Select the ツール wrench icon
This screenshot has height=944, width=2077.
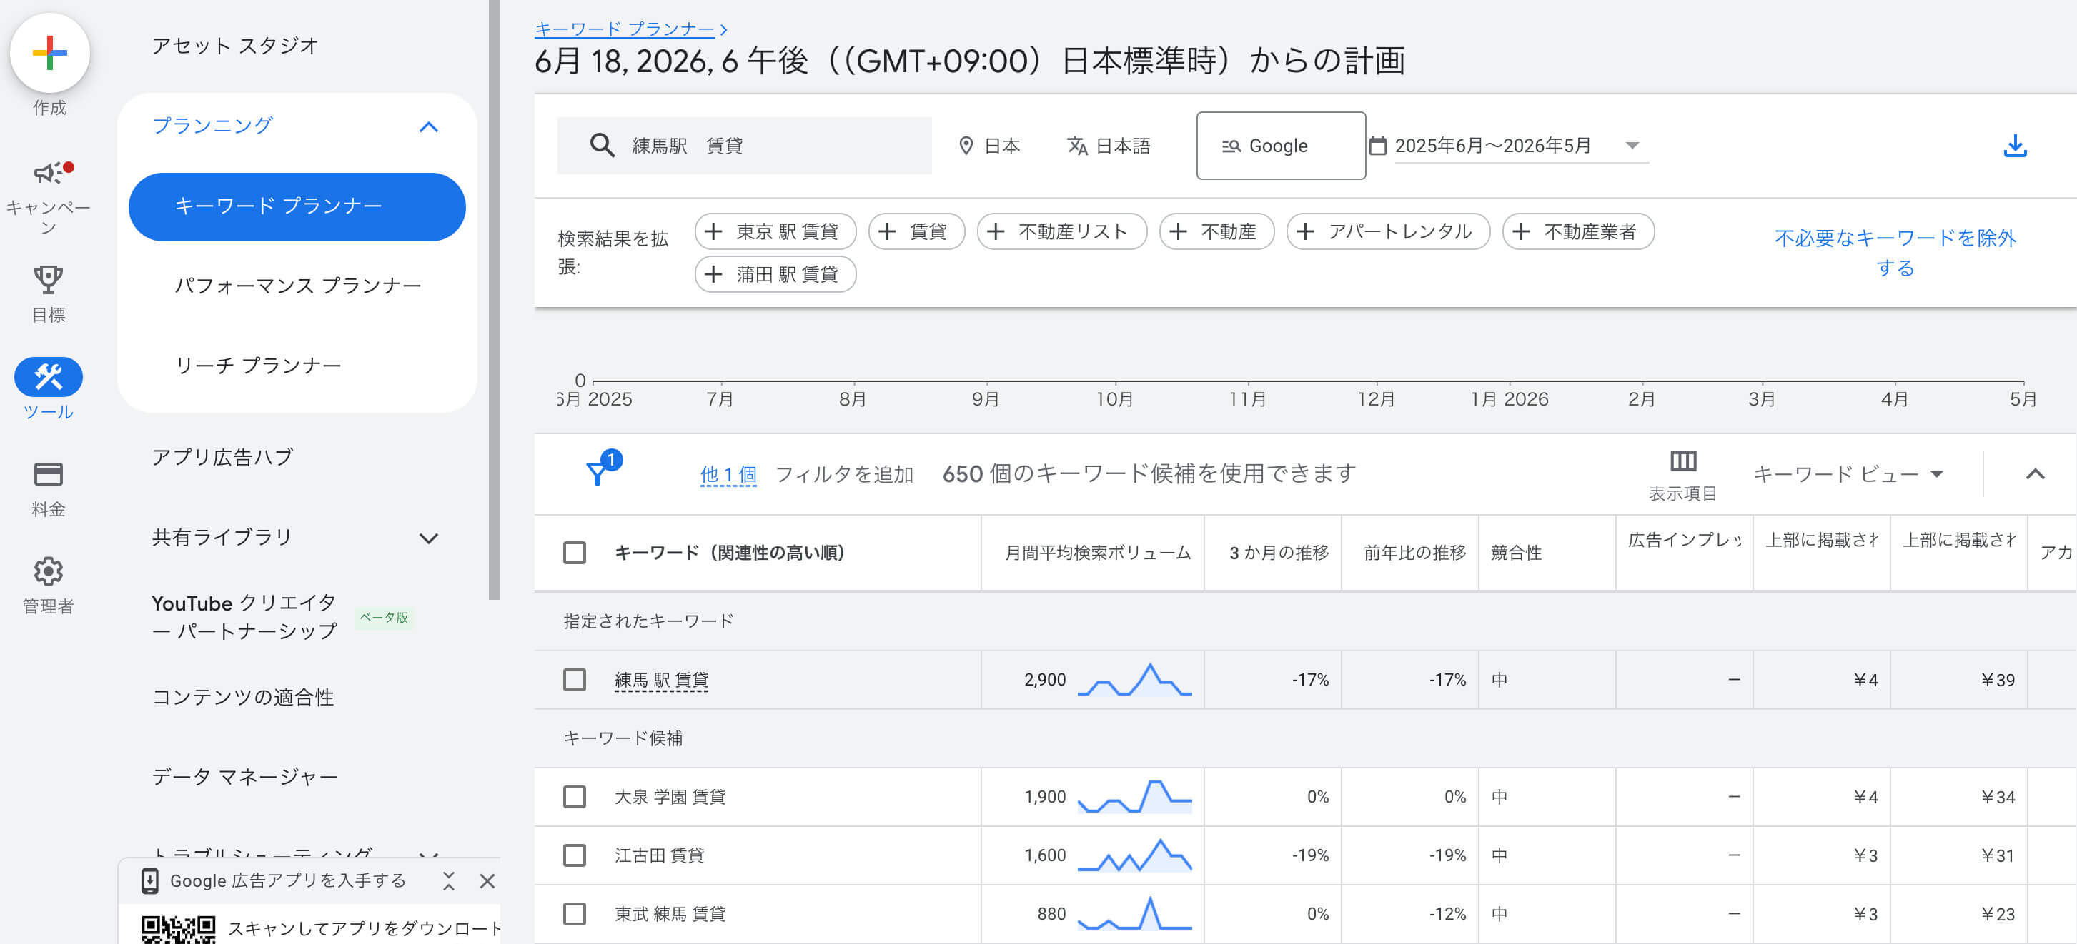pos(49,376)
